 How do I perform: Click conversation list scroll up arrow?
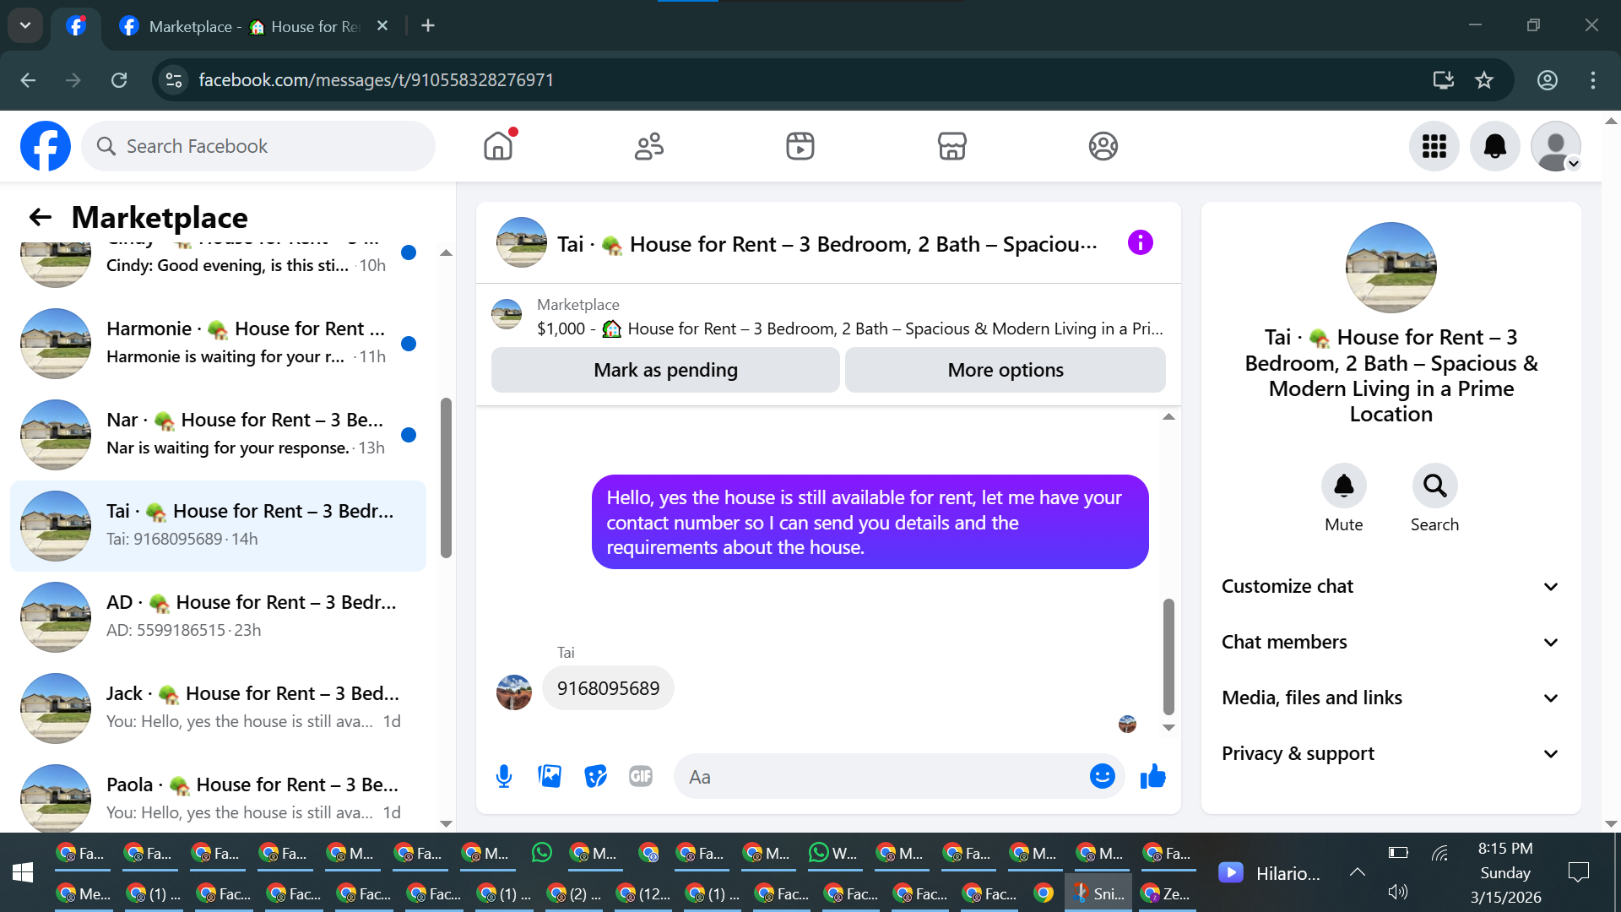[446, 252]
